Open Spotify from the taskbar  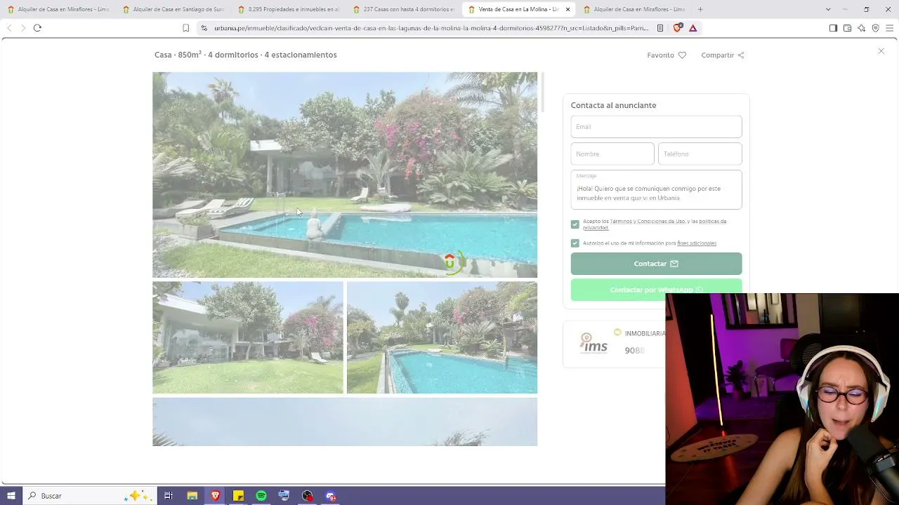(x=261, y=496)
